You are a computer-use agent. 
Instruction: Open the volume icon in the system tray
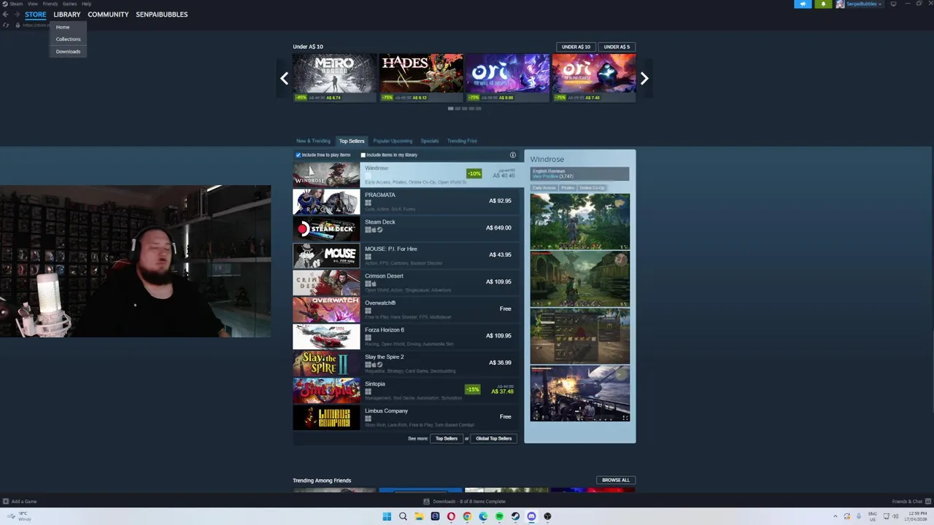[x=895, y=516]
